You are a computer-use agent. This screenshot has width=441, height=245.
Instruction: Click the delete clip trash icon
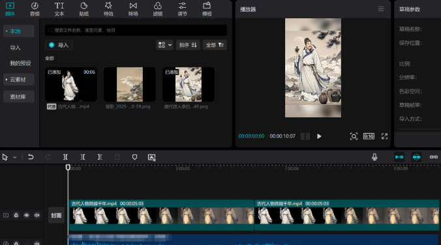tap(117, 157)
